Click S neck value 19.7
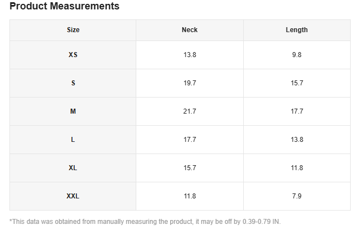Image resolution: width=359 pixels, height=230 pixels. (189, 83)
